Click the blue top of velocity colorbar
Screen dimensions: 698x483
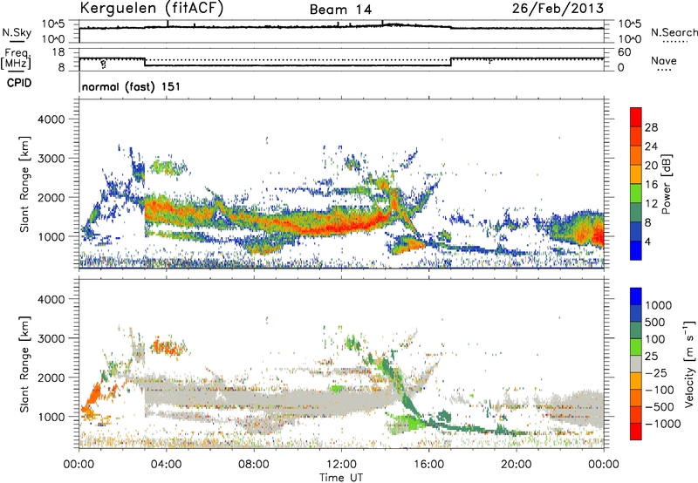(x=636, y=296)
